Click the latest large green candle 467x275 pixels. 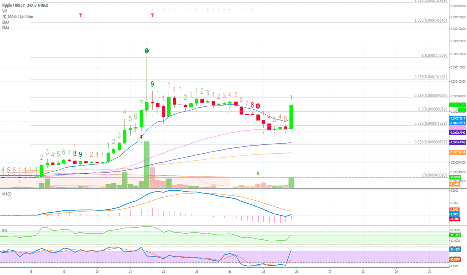291,117
